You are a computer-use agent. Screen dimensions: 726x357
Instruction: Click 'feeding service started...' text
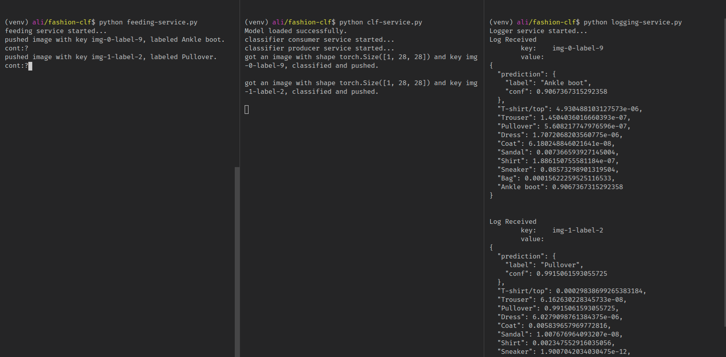click(x=56, y=31)
